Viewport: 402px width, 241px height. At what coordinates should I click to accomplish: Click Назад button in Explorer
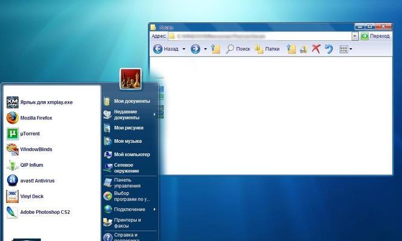coord(166,49)
